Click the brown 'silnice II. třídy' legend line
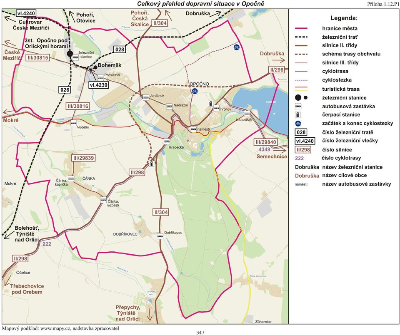The width and height of the screenshot is (400, 335). pyautogui.click(x=301, y=46)
